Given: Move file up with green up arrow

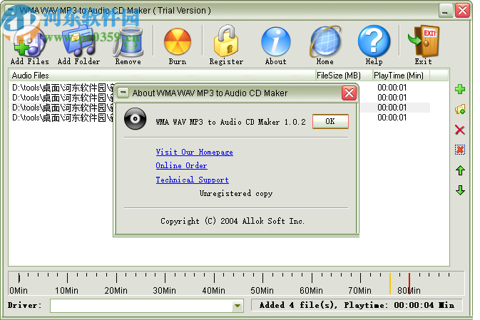Looking at the screenshot, I should click(x=460, y=170).
